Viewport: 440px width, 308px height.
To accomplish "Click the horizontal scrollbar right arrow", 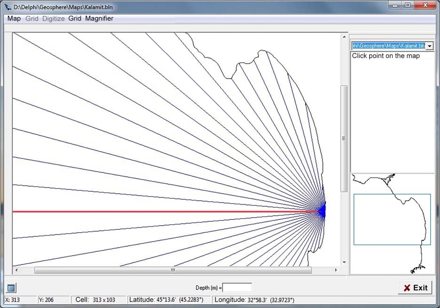I will click(x=337, y=270).
